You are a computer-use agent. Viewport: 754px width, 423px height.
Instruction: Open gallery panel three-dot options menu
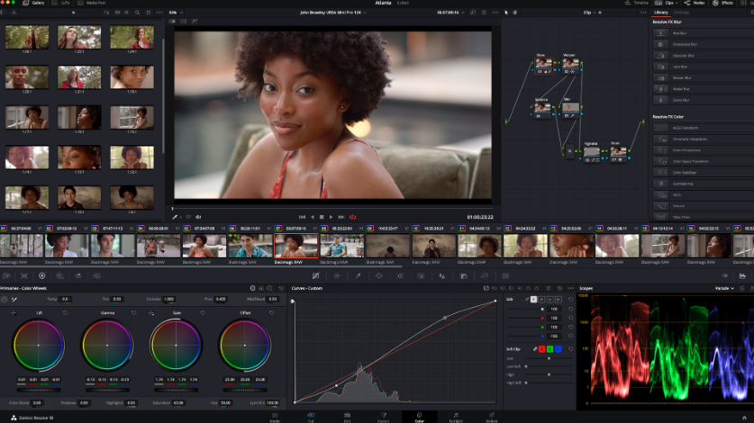point(158,13)
